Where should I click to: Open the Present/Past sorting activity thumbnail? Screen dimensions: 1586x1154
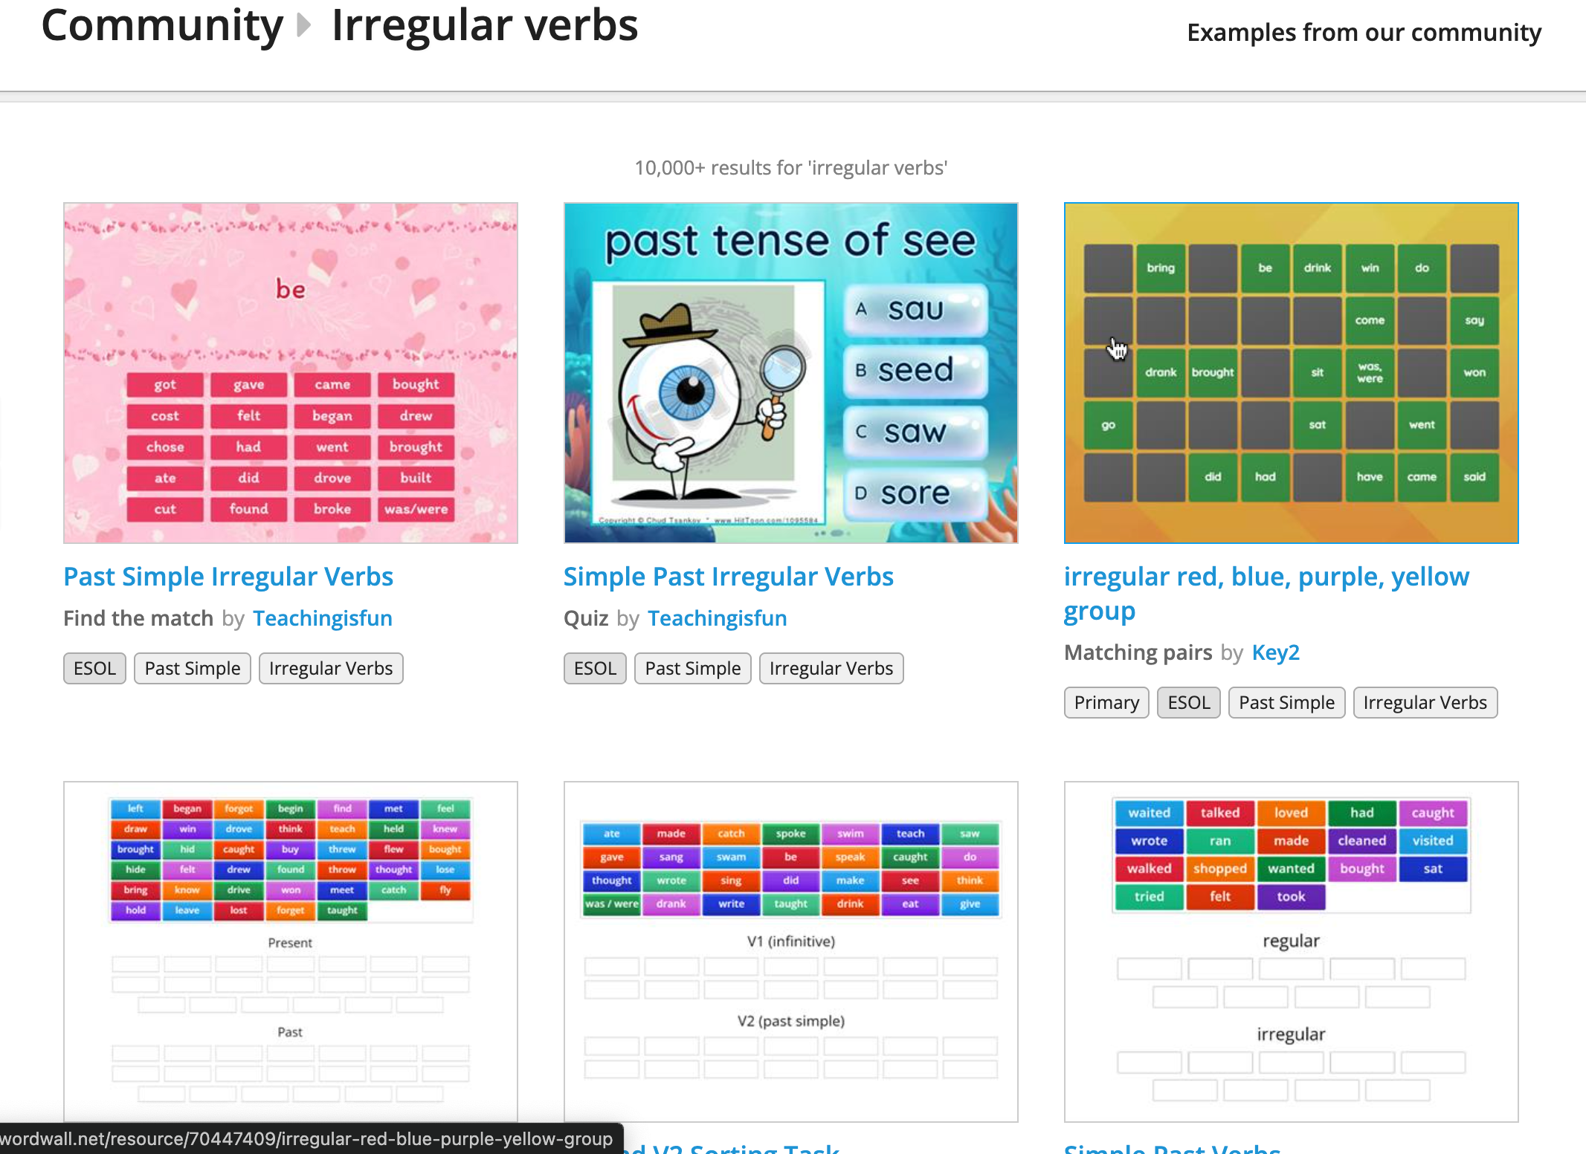click(291, 951)
